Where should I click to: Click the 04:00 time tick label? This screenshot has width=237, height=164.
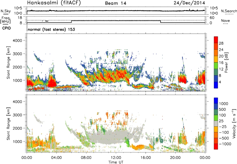(x=56, y=158)
